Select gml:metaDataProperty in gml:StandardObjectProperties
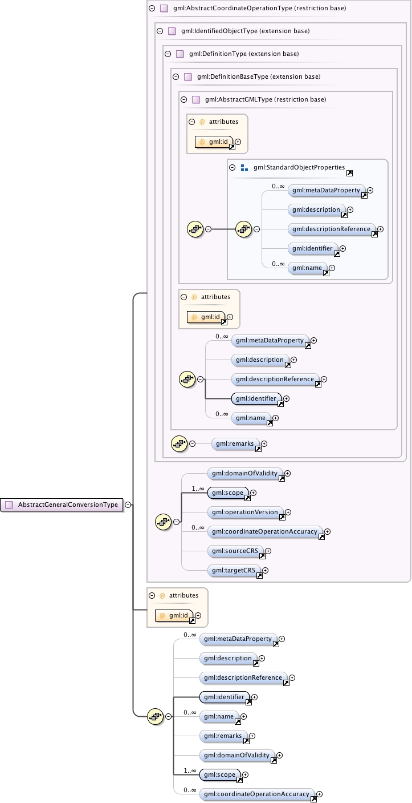 click(328, 190)
